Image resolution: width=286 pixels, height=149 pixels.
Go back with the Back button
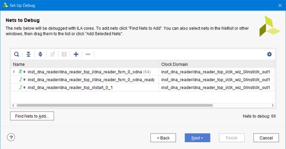tap(163, 138)
